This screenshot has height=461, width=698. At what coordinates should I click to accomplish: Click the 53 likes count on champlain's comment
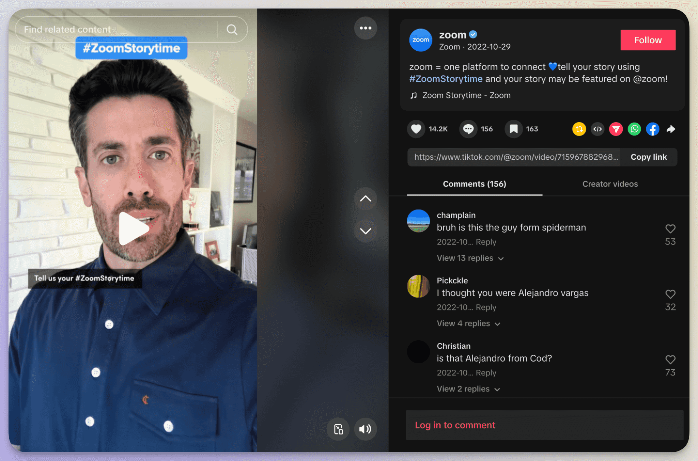(x=670, y=241)
